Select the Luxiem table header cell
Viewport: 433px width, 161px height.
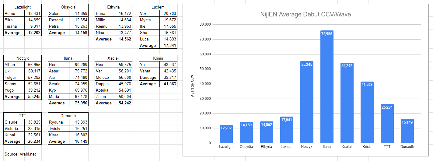tap(158, 7)
